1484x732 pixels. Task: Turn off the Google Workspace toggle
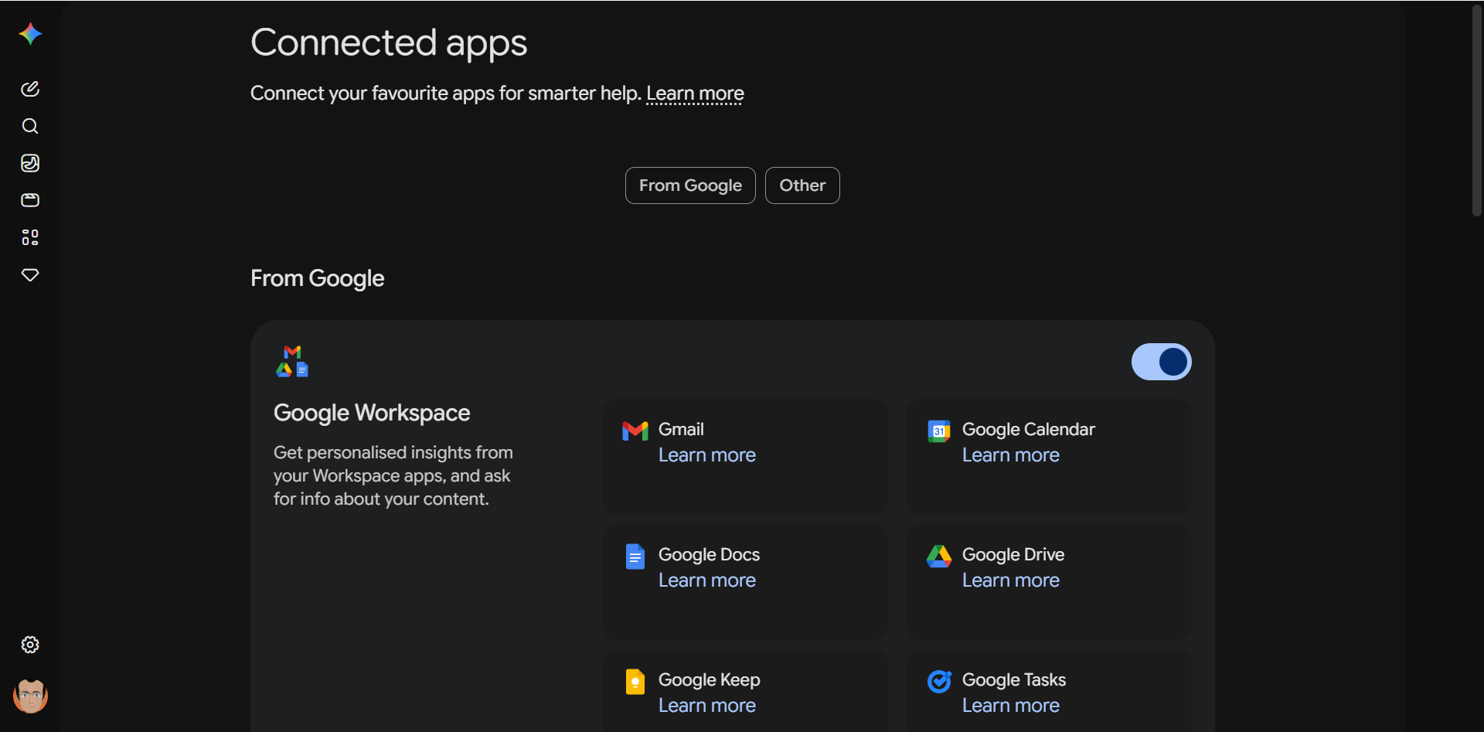[x=1161, y=362]
